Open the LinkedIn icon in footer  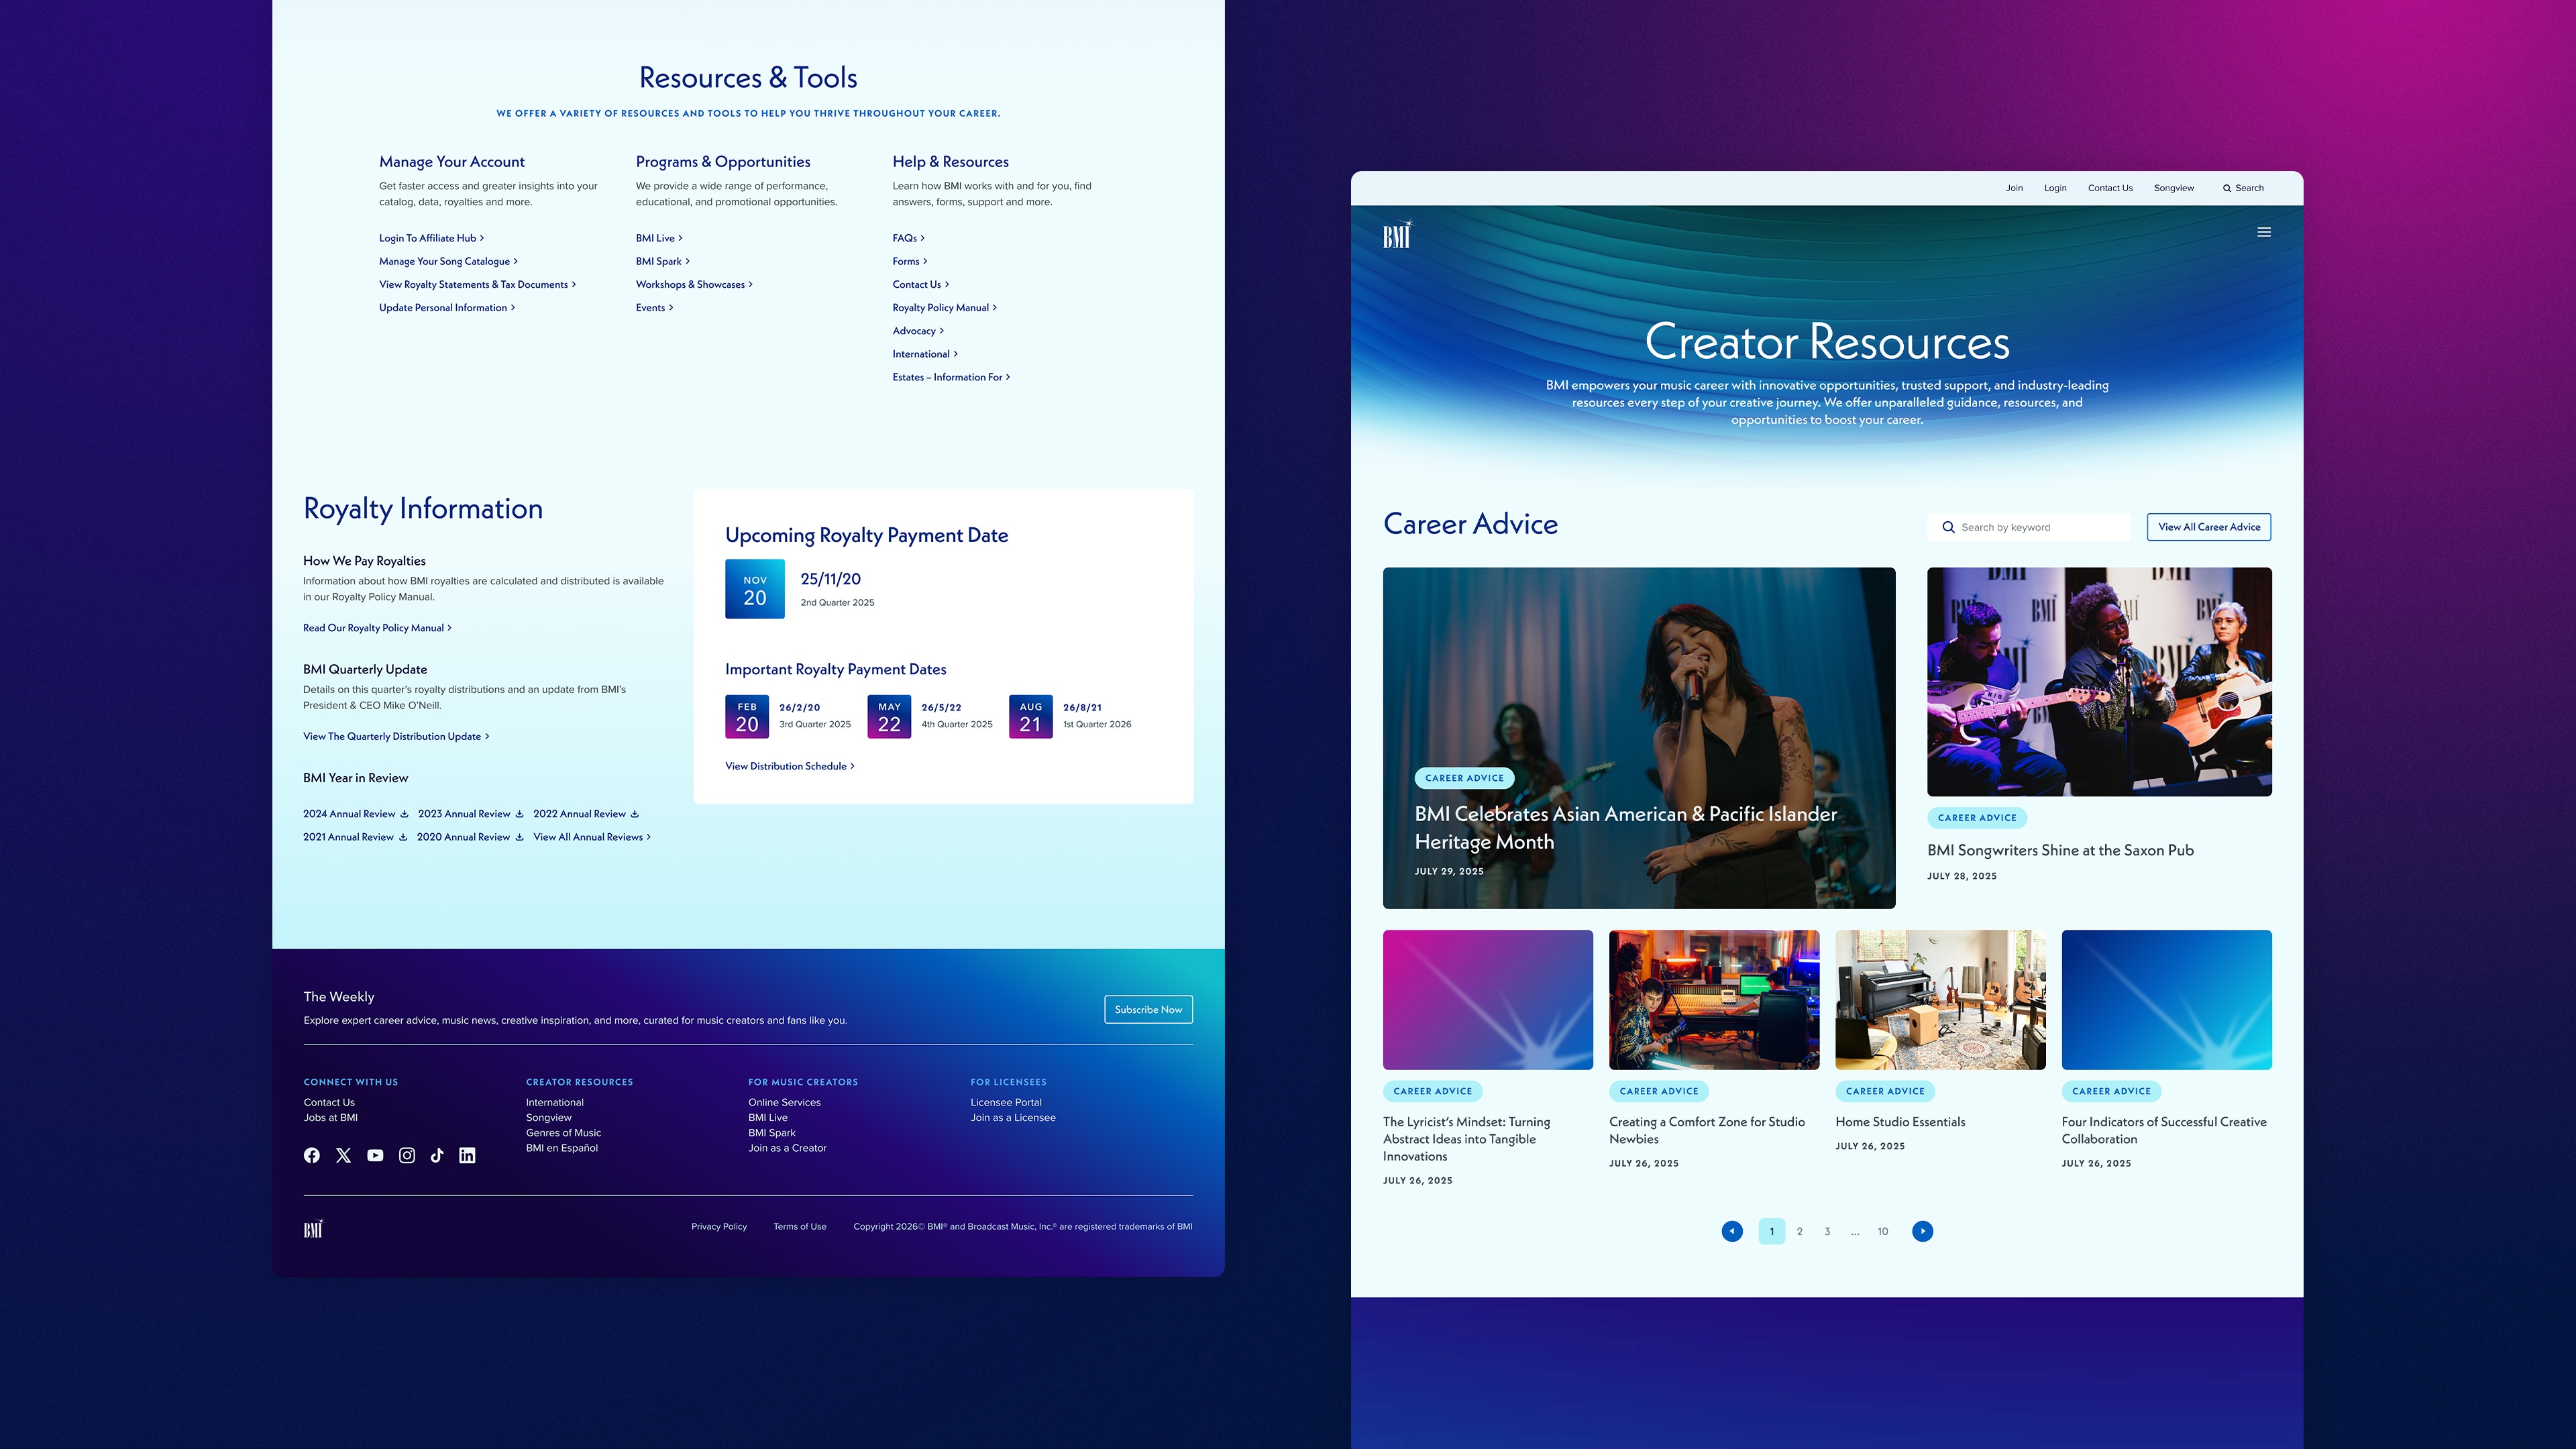pyautogui.click(x=467, y=1155)
